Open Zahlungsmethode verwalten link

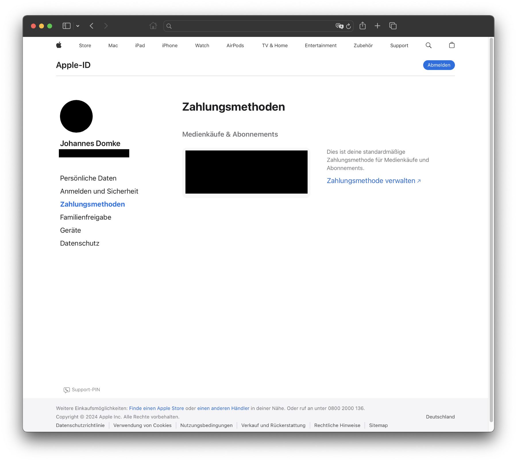click(374, 181)
